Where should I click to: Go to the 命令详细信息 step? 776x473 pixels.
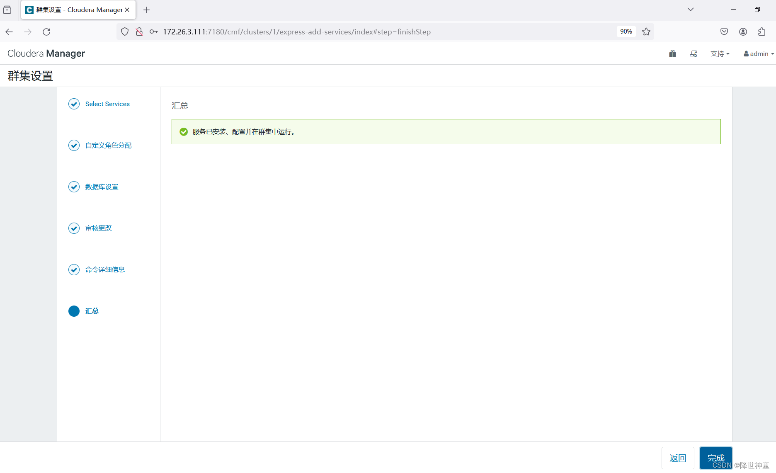[x=105, y=270]
